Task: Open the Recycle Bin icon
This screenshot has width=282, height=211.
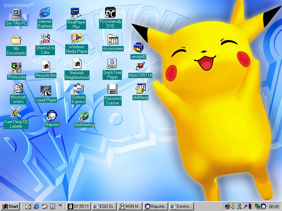Action: 45,66
